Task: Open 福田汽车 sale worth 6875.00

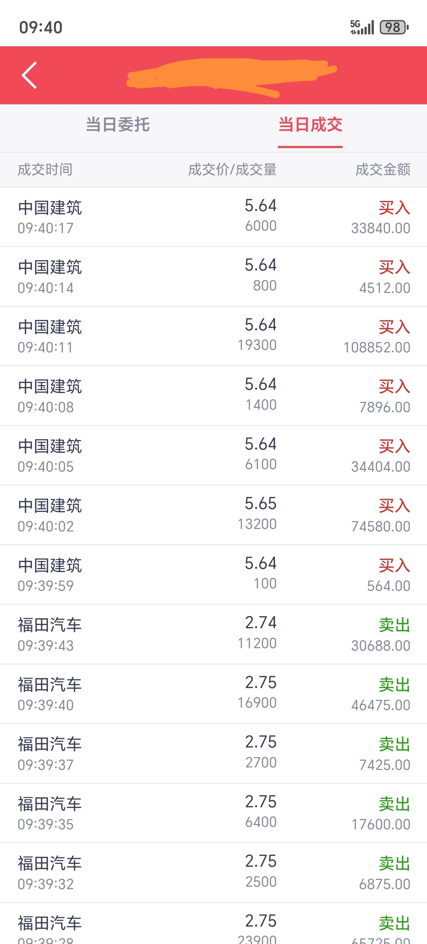Action: click(x=213, y=873)
